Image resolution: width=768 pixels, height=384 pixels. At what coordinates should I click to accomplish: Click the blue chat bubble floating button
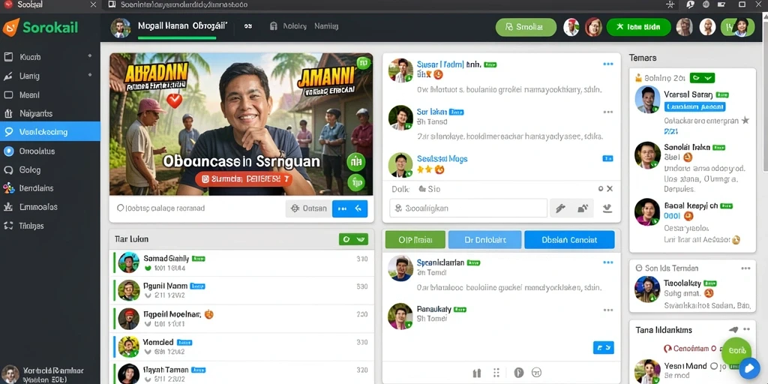point(749,367)
